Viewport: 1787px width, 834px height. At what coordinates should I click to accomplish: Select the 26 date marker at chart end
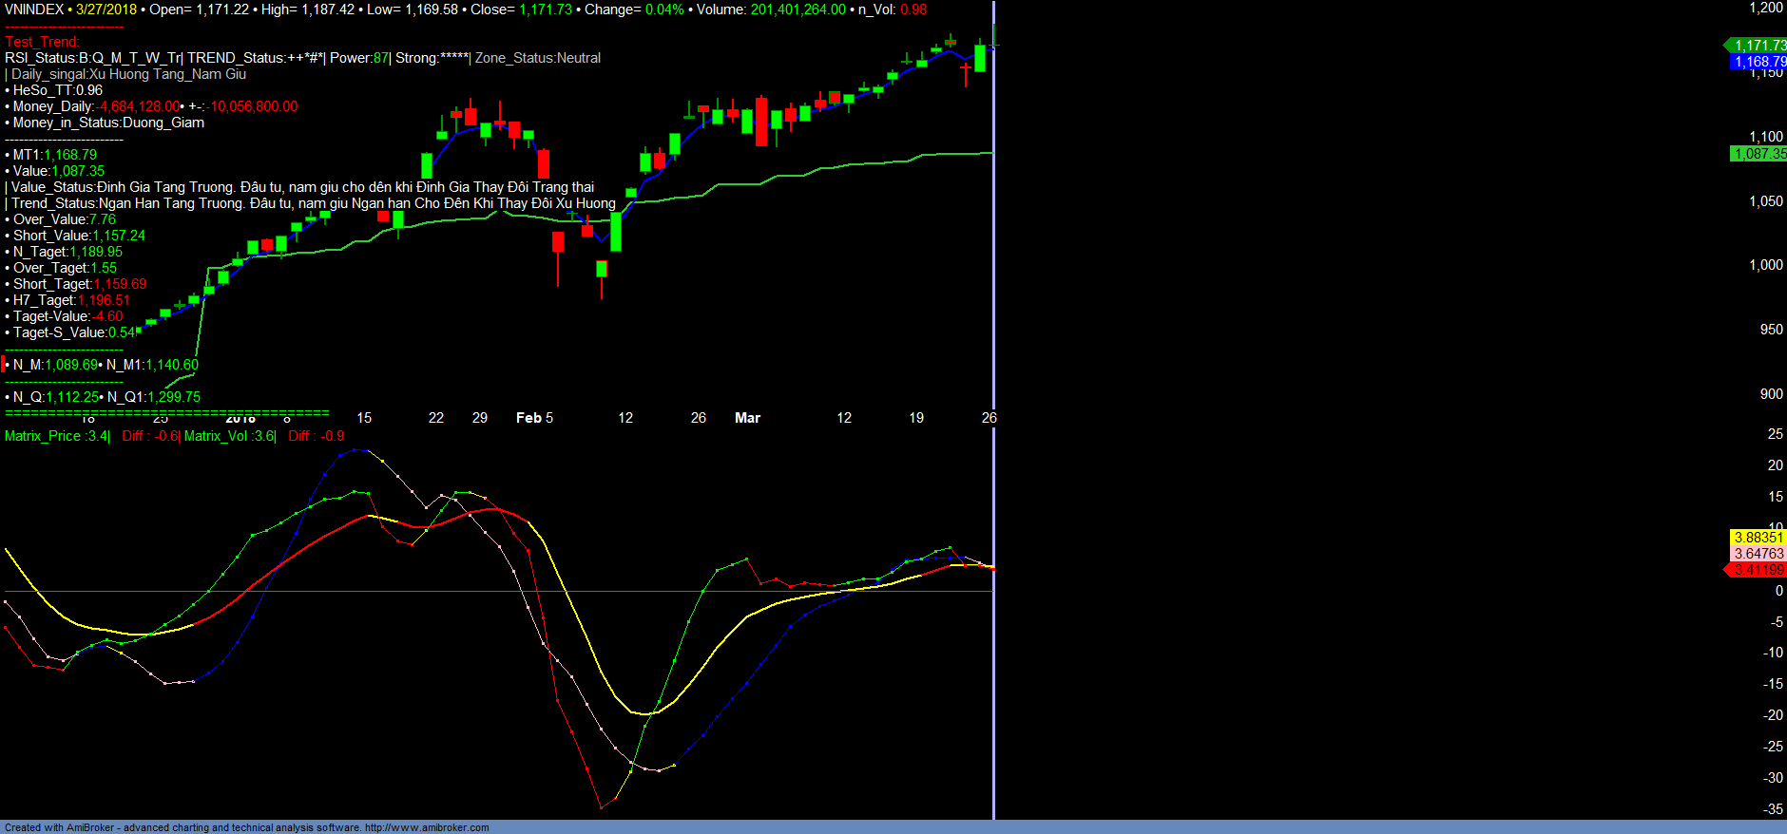pyautogui.click(x=989, y=418)
